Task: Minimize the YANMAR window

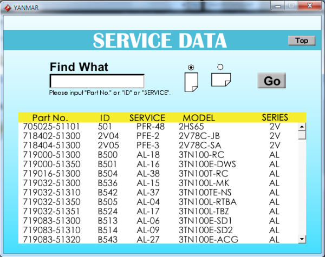Action: click(x=278, y=6)
